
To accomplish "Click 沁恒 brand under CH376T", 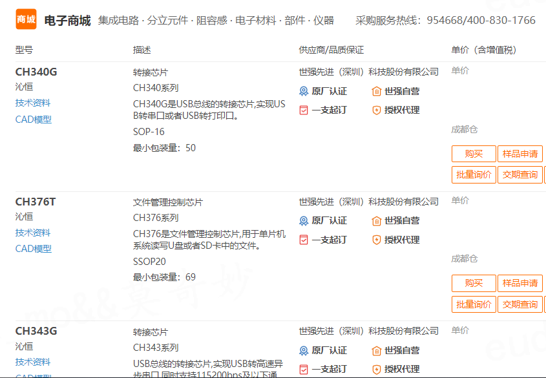I will click(24, 216).
